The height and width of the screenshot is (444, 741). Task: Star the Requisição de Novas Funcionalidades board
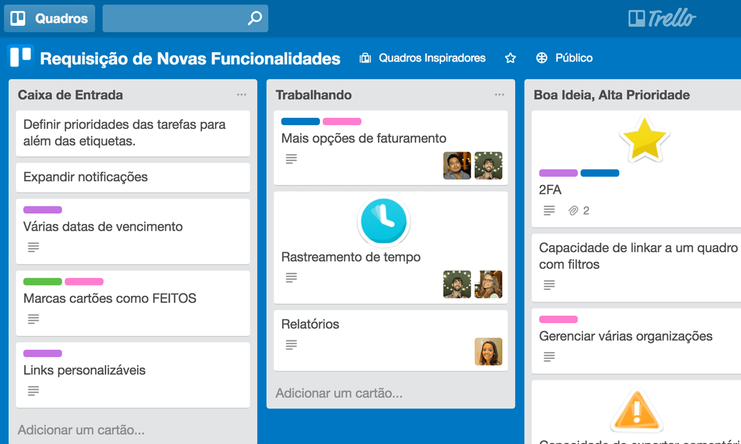pyautogui.click(x=510, y=57)
